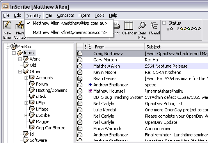Select Re: CiSRA Kitchens message
Image resolution: width=208 pixels, height=143 pixels.
click(142, 72)
